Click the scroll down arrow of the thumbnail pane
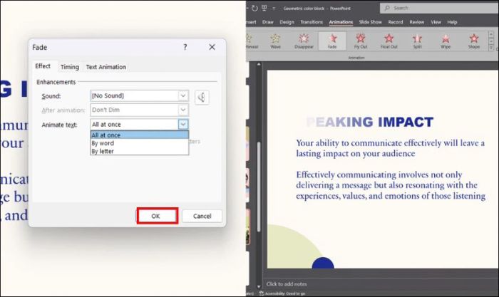Screen dimensions: 499x297 pos(259,286)
